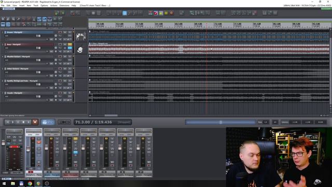Click the Bass mixer strip volume fader
This screenshot has width=332, height=187.
[64, 148]
